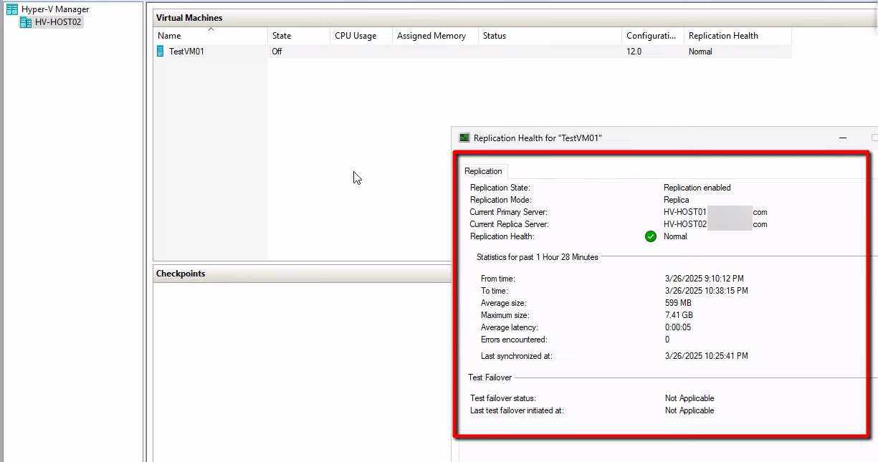Click the Replication Health window title icon
878x462 pixels.
point(464,138)
